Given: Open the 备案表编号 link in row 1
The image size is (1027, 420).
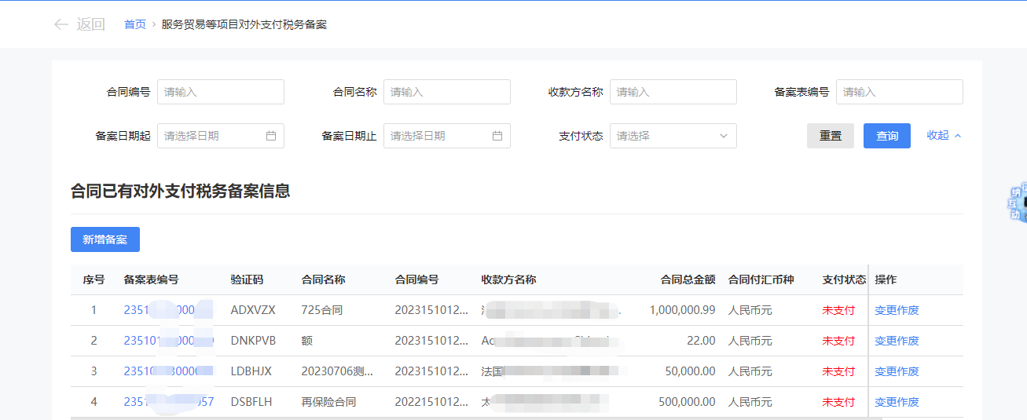Looking at the screenshot, I should coord(167,310).
